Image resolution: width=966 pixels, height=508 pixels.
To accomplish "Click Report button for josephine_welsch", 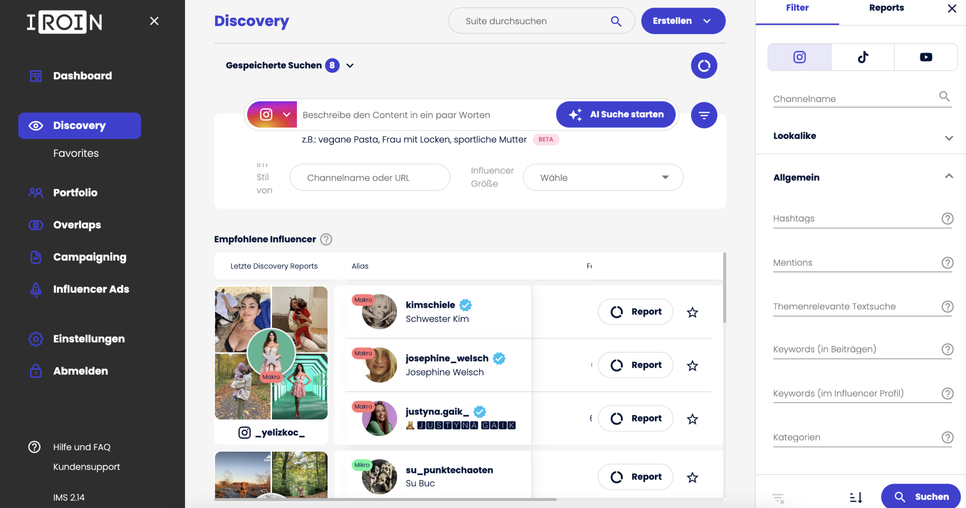I will click(x=636, y=365).
